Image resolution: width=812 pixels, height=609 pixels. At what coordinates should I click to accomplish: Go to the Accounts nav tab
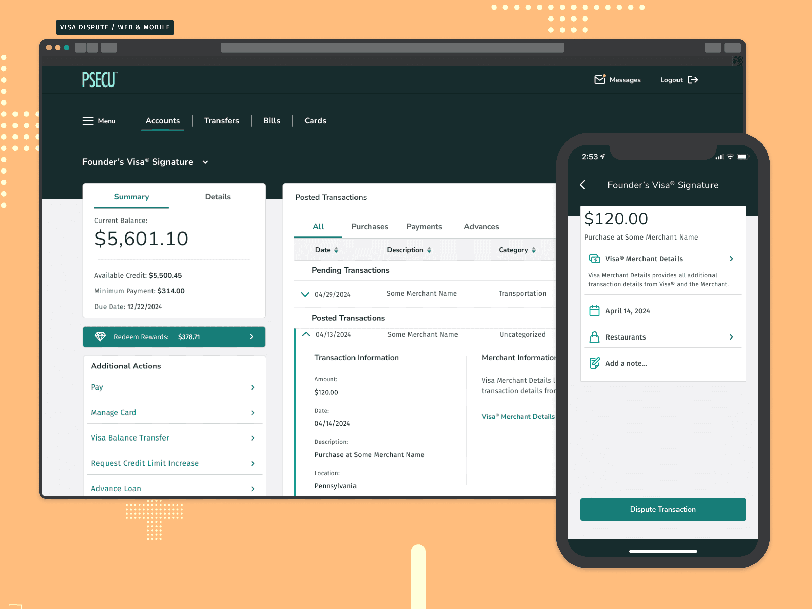pyautogui.click(x=163, y=121)
